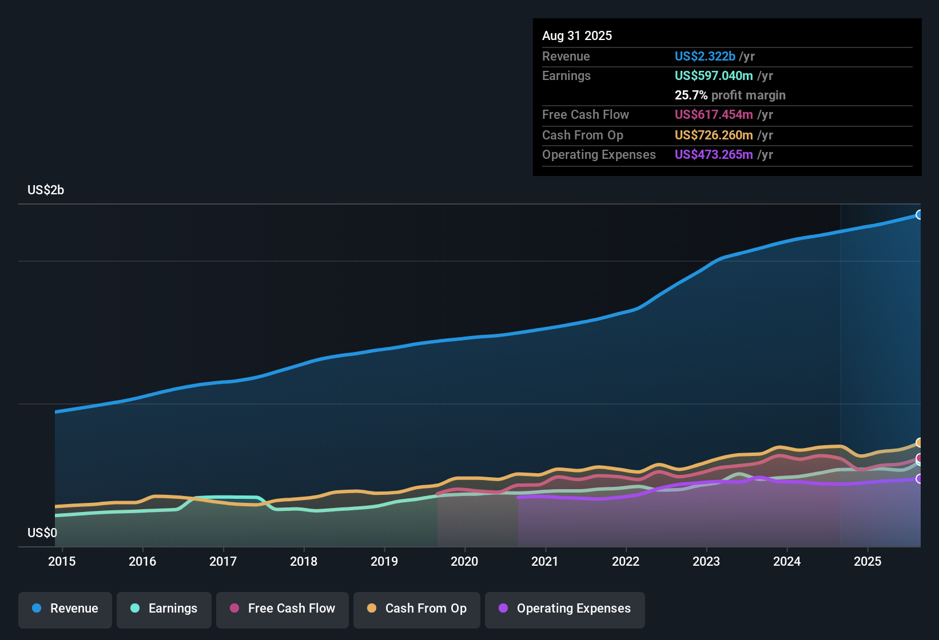Click the 25.7% profit margin text
Image resolution: width=939 pixels, height=640 pixels.
730,95
